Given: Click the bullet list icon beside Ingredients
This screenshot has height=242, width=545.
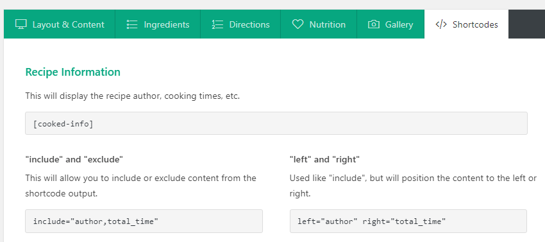Looking at the screenshot, I should click(133, 24).
